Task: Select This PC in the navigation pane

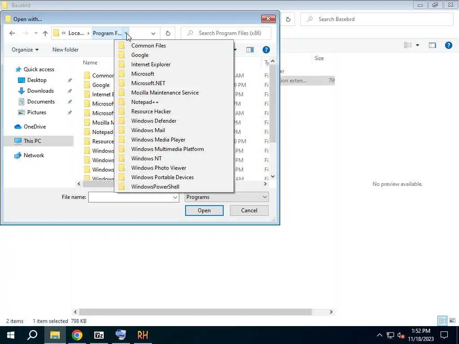Action: 39,141
